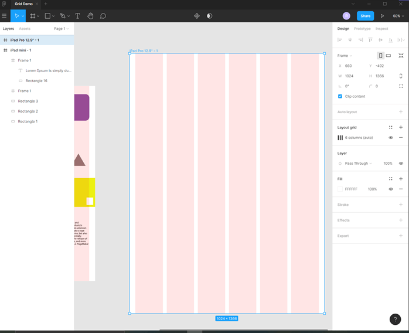Open Layout grid styles icon
Viewport: 409px width, 333px height.
tap(390, 127)
